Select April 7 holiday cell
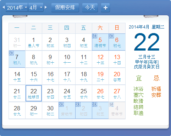Screen dimensions: 171x136 [x=17, y=59]
